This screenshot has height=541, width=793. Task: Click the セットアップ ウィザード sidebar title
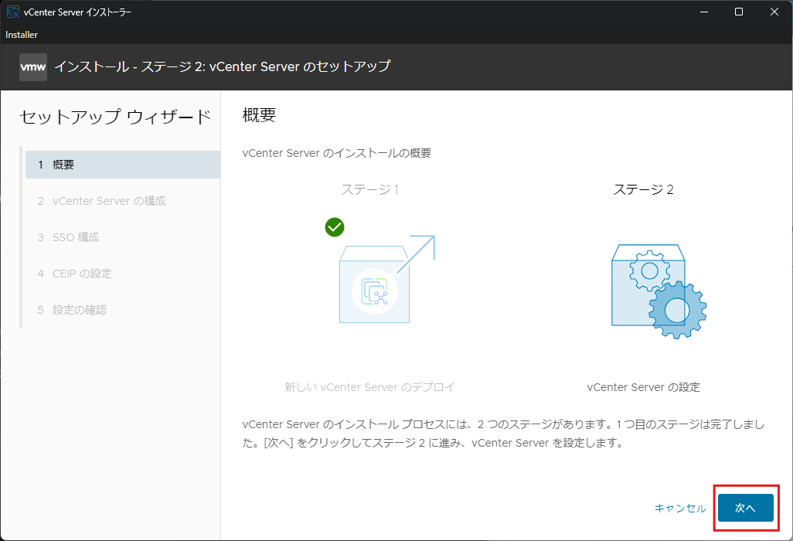click(115, 117)
